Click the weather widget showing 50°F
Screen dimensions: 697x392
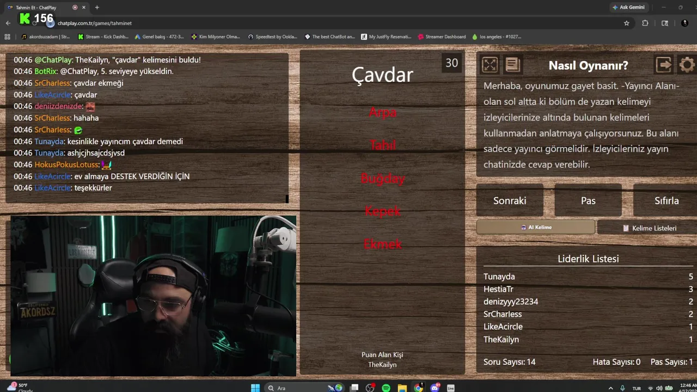coord(19,388)
